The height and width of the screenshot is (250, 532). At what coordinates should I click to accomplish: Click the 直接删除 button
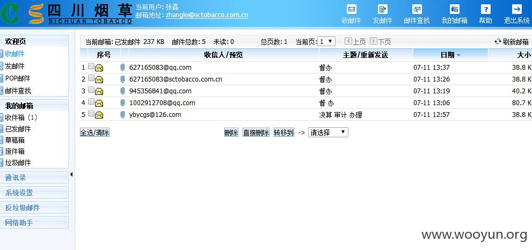(256, 133)
